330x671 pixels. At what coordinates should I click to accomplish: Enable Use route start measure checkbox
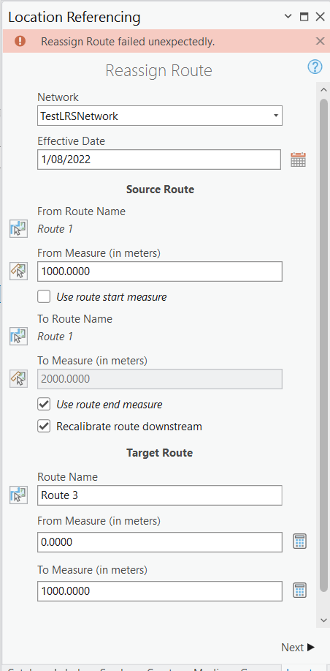point(44,296)
